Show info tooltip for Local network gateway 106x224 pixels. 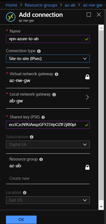click(54, 94)
